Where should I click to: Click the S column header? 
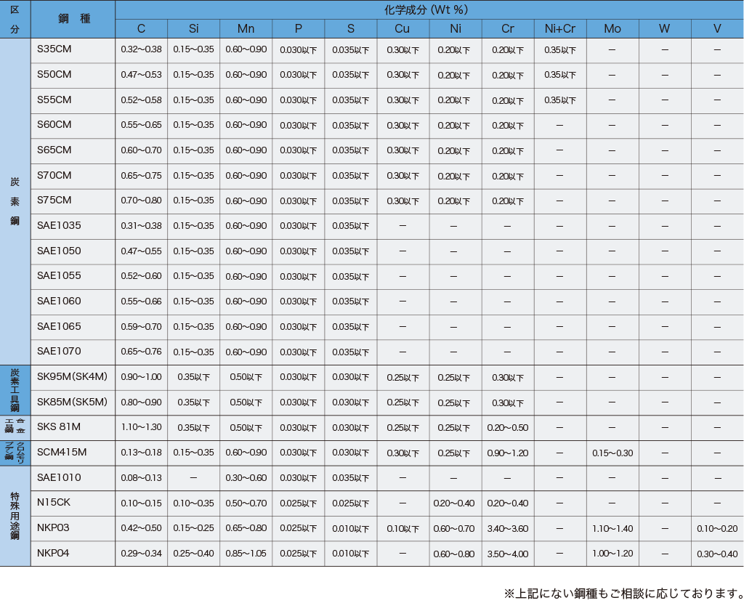[351, 29]
